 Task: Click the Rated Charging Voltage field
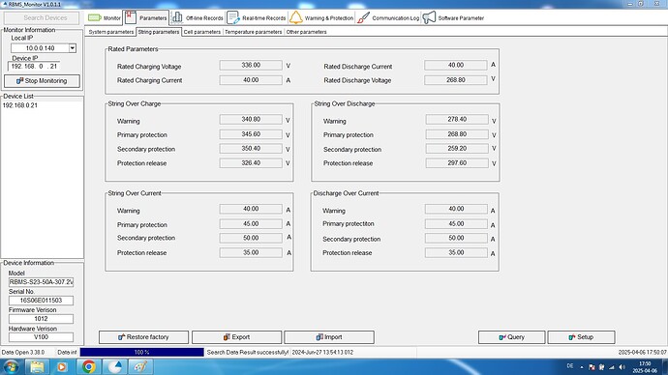click(251, 65)
